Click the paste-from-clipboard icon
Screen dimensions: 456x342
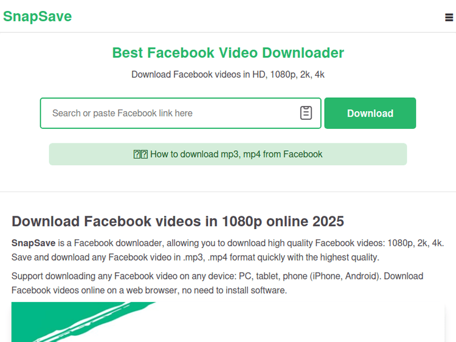[x=306, y=113]
